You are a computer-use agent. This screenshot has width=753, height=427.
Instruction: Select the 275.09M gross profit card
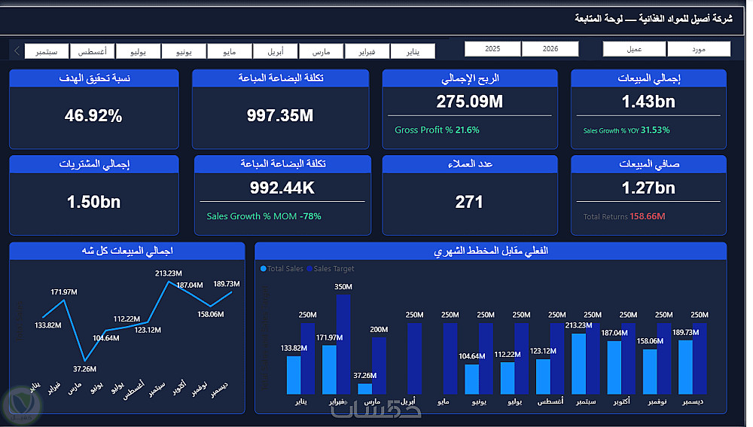coord(470,109)
